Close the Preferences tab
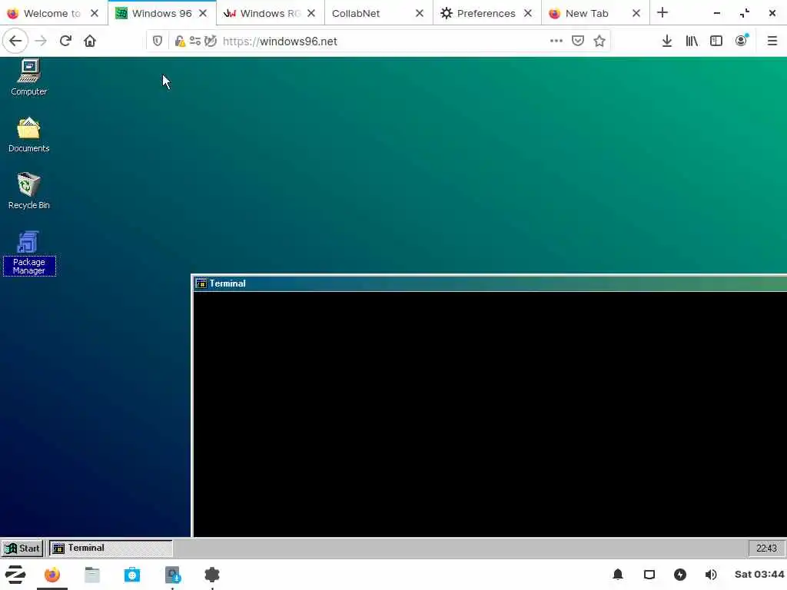Viewport: 787px width, 590px height. 528,14
